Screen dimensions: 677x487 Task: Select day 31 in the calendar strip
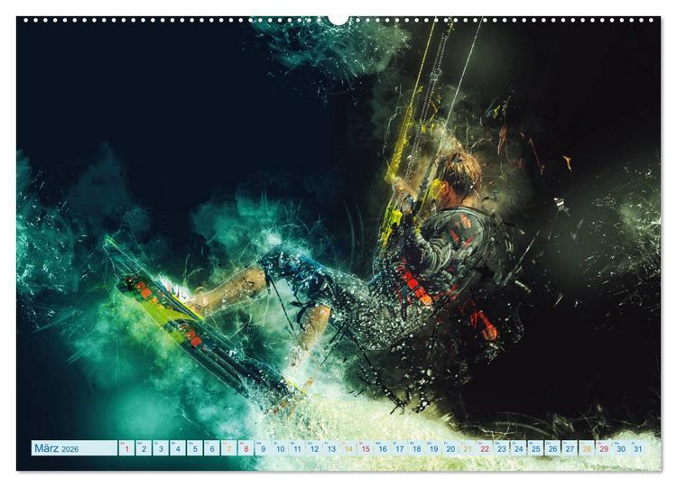click(638, 448)
